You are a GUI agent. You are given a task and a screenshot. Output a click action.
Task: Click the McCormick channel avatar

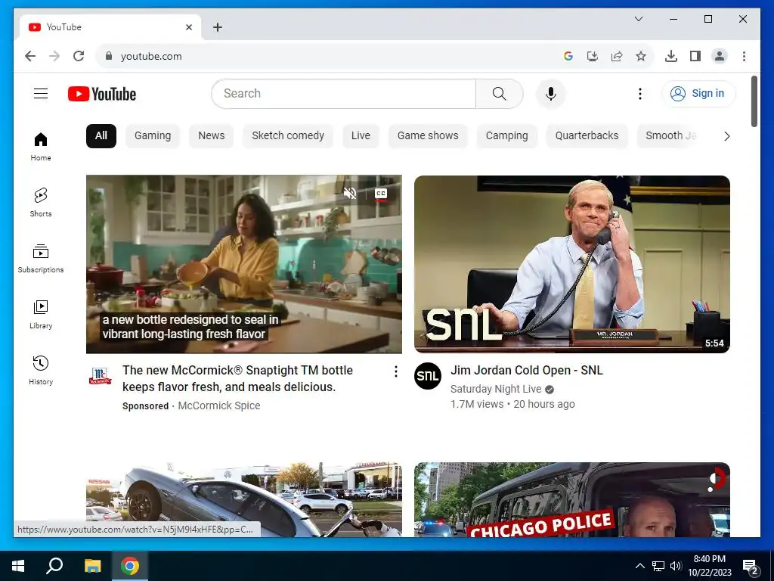coord(100,376)
